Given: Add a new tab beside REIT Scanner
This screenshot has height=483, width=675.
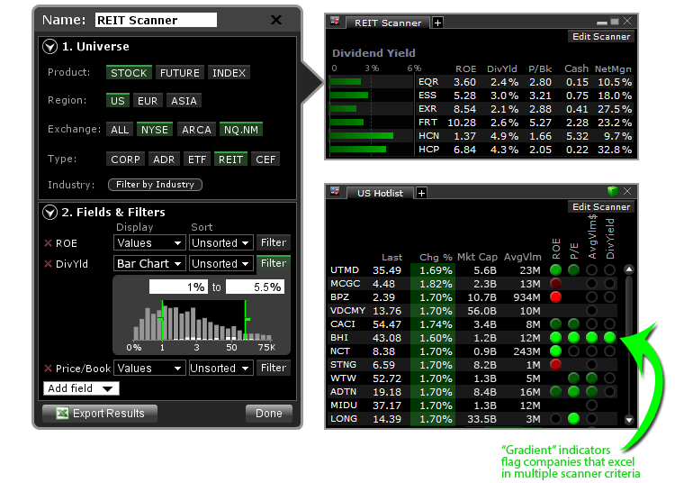Looking at the screenshot, I should coord(437,23).
